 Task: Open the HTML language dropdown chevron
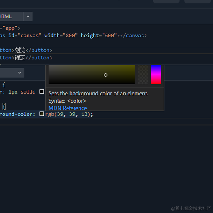click(28, 16)
